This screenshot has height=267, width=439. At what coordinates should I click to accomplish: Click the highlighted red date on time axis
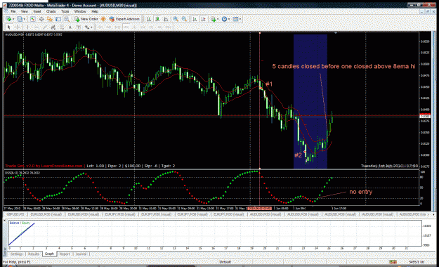coord(259,209)
